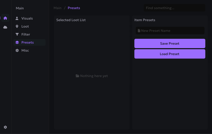Focus the Find something search box
This screenshot has width=212, height=134.
(175, 8)
